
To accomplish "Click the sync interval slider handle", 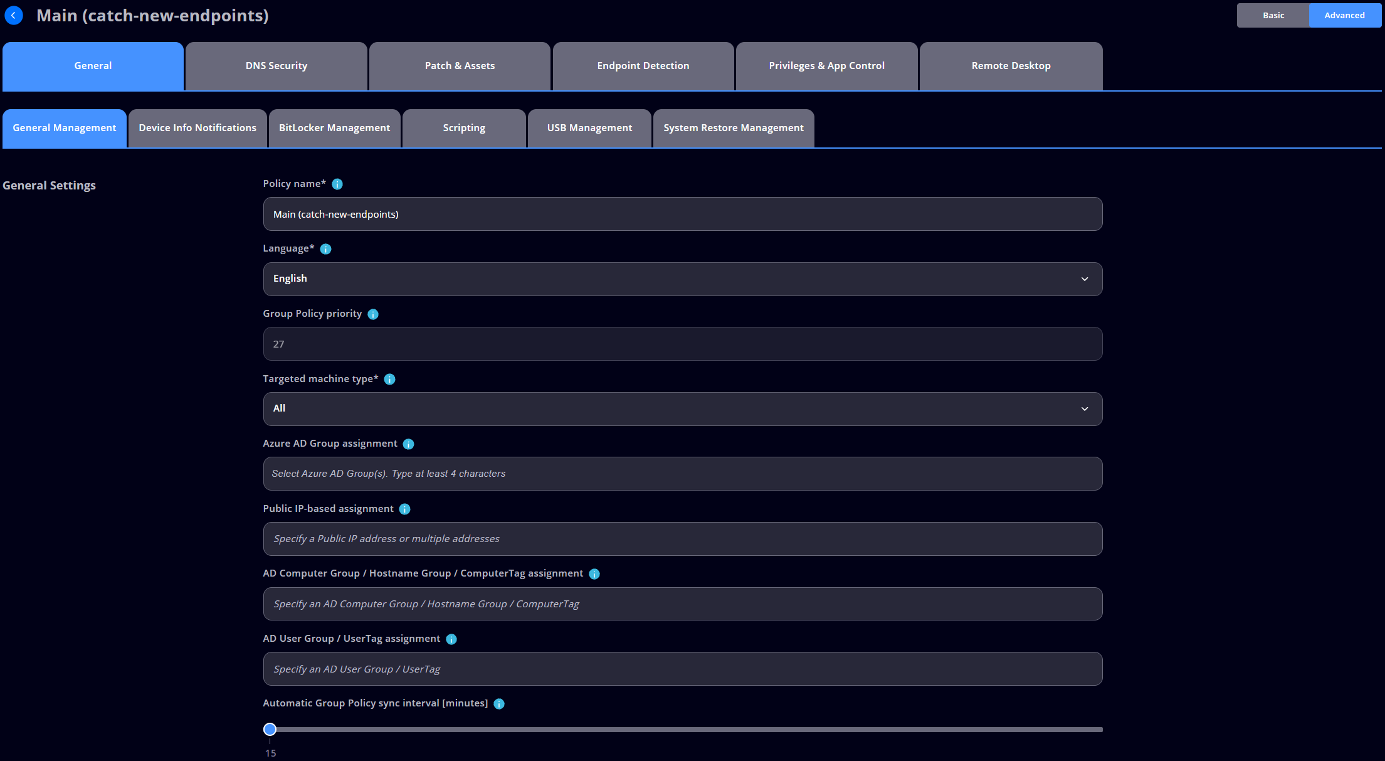I will [x=270, y=730].
